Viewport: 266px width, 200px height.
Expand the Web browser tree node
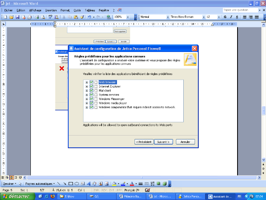pyautogui.click(x=87, y=82)
